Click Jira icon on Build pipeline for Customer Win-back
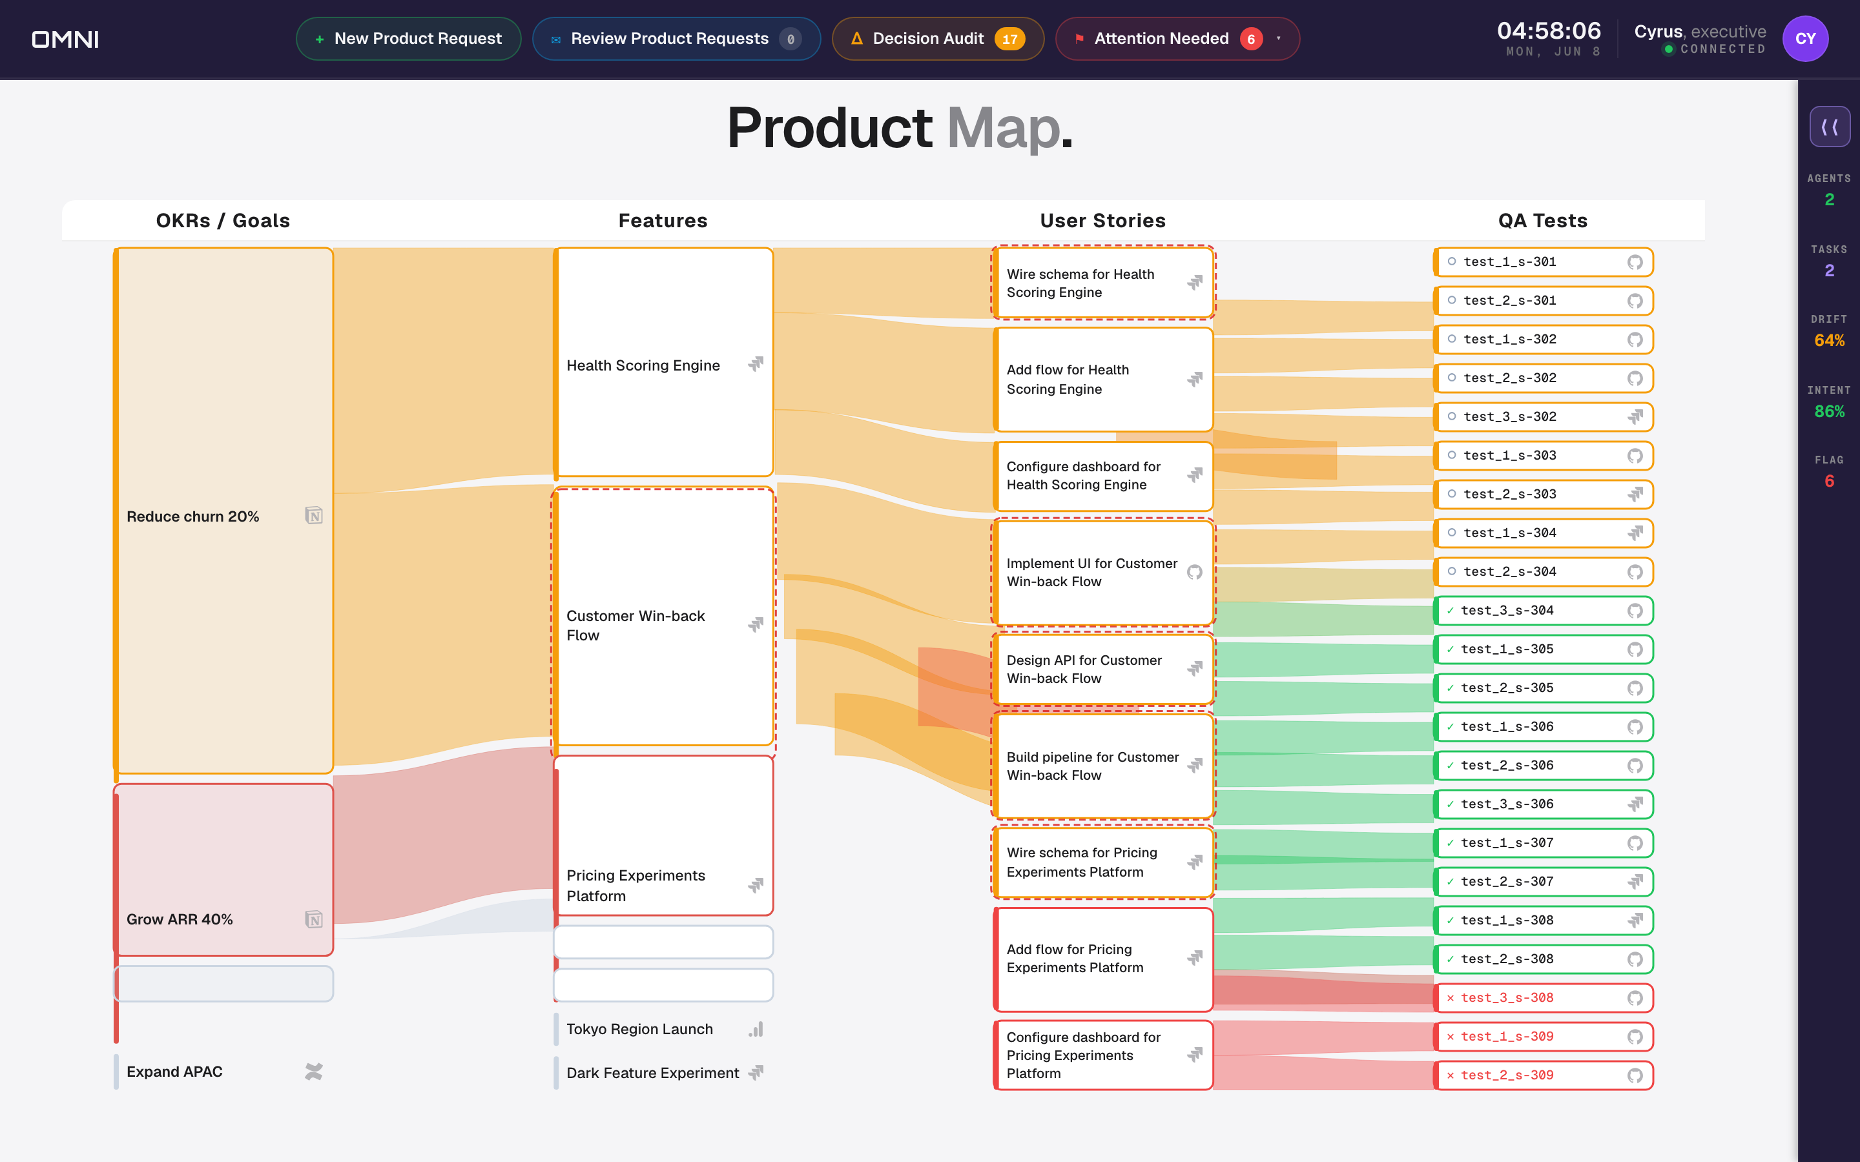Image resolution: width=1860 pixels, height=1162 pixels. click(1194, 766)
